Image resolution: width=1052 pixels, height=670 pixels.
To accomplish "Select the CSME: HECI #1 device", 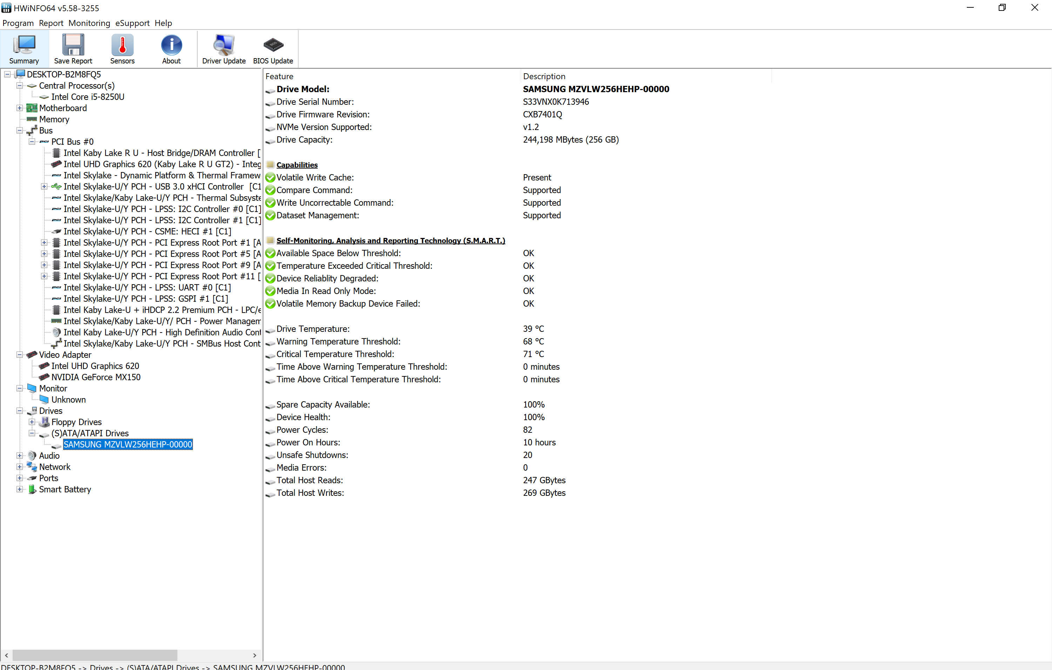I will [x=148, y=231].
